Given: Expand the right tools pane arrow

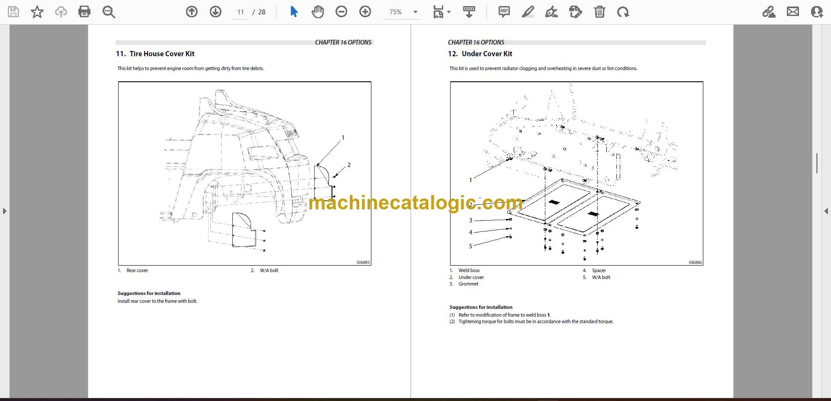Looking at the screenshot, I should (x=826, y=211).
